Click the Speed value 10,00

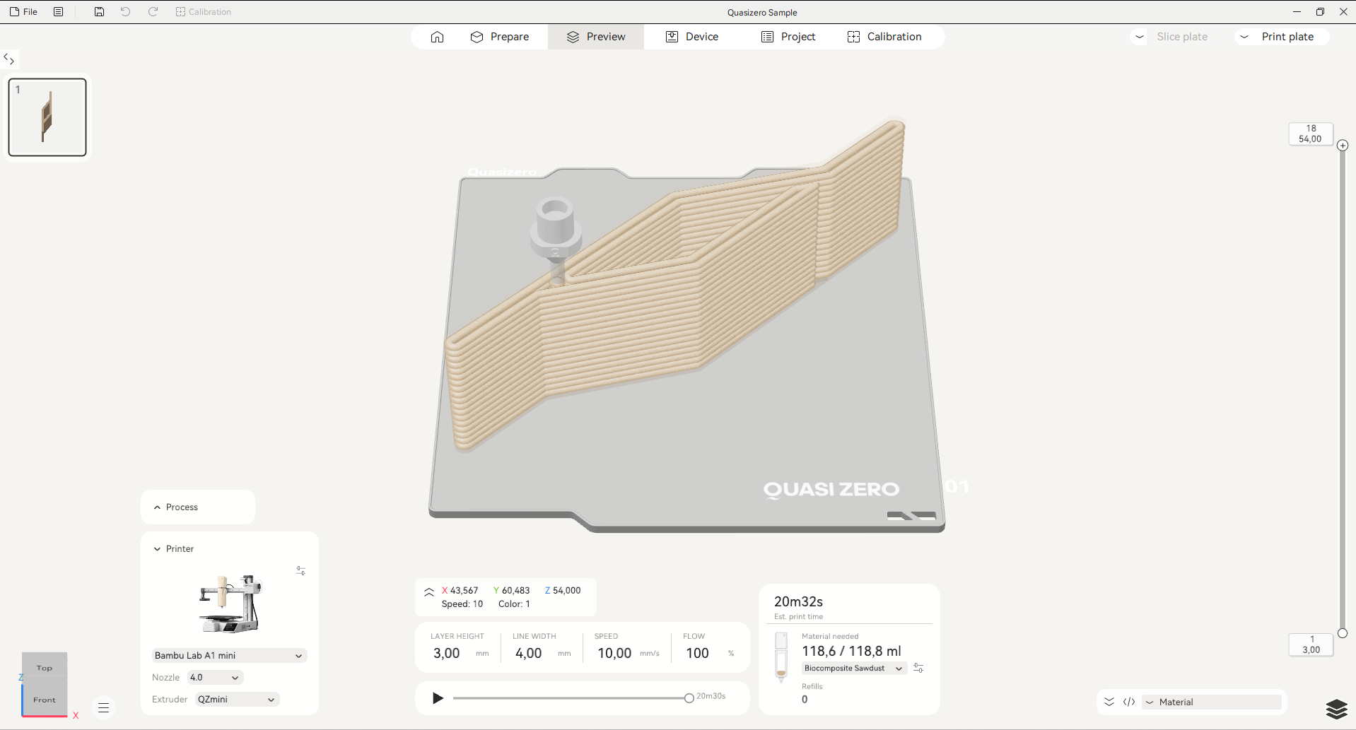pyautogui.click(x=614, y=654)
